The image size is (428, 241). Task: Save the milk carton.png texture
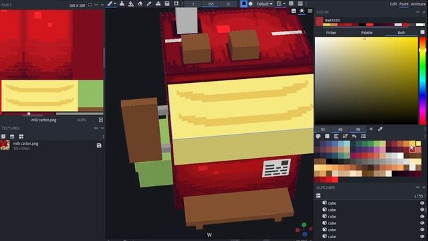[99, 145]
